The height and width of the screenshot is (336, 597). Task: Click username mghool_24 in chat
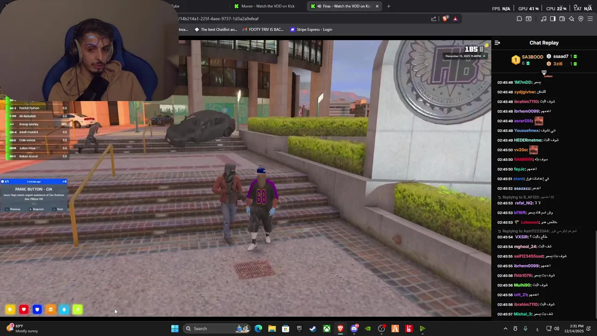tap(525, 246)
